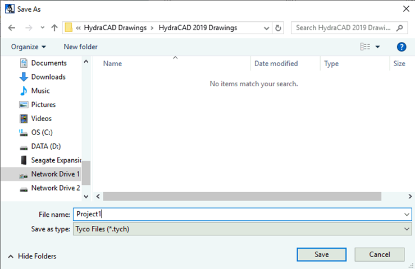Click the folder icon in address bar
Viewport: 415px width, 269px height.
pos(69,27)
